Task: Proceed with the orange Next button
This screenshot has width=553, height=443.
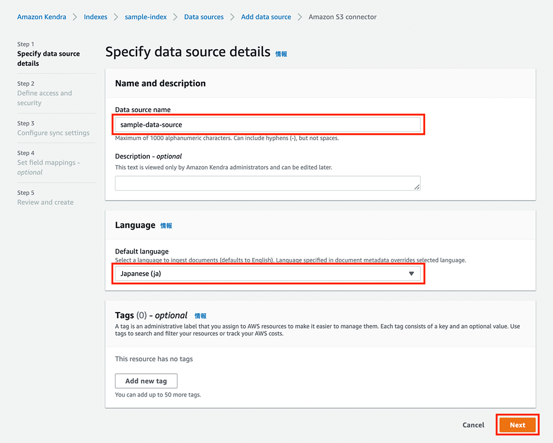Action: coord(517,425)
